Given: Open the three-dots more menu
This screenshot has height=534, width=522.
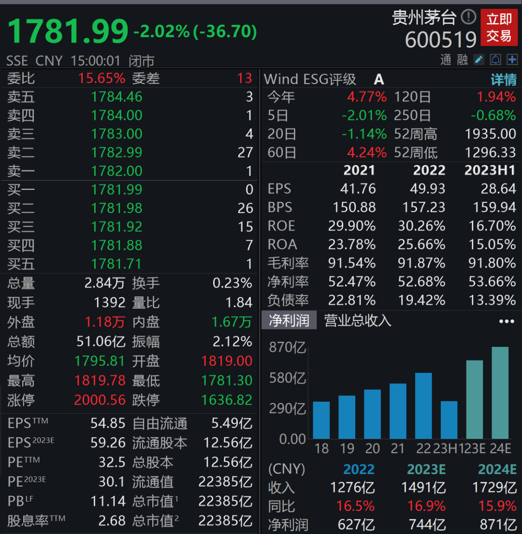Looking at the screenshot, I should (507, 321).
